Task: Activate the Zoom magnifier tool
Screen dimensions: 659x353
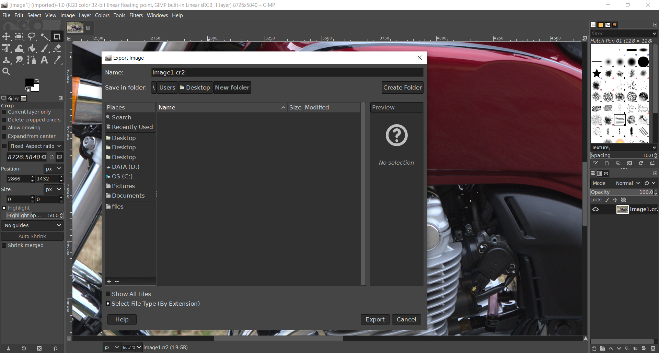Action: pyautogui.click(x=6, y=71)
